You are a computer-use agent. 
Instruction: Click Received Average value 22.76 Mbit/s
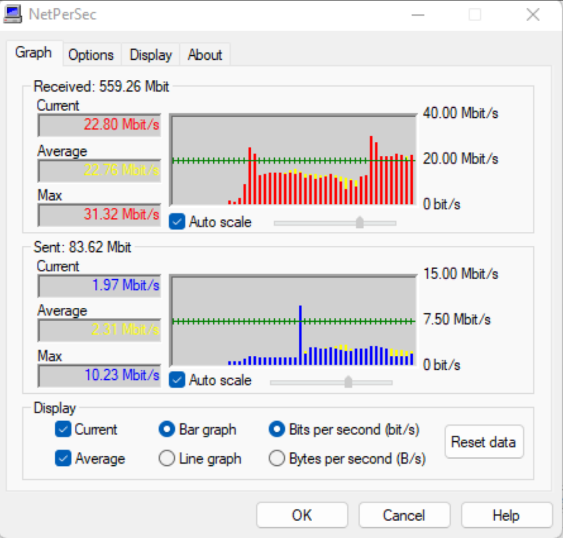[99, 170]
